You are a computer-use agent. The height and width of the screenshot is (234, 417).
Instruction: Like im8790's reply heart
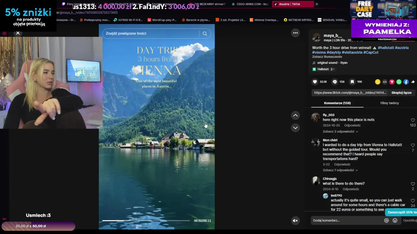tap(413, 201)
